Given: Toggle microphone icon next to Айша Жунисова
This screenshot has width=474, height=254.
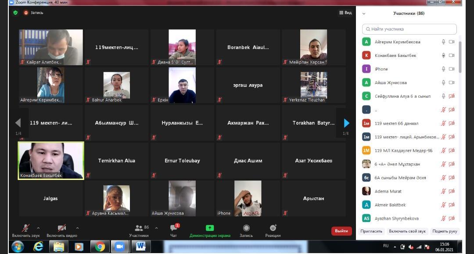Looking at the screenshot, I should click(x=444, y=83).
